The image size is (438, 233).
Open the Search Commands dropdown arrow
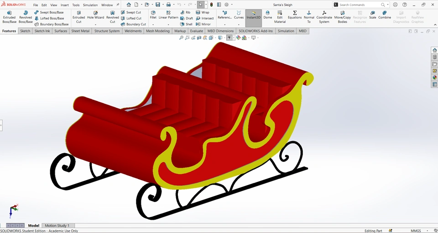pyautogui.click(x=388, y=5)
